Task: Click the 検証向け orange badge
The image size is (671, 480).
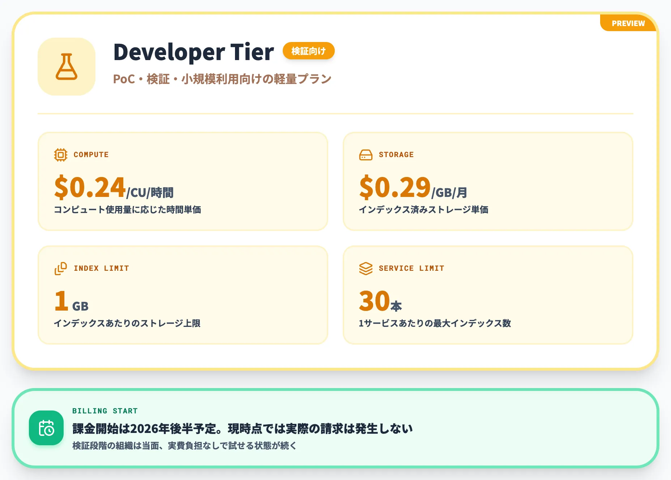Action: point(308,51)
